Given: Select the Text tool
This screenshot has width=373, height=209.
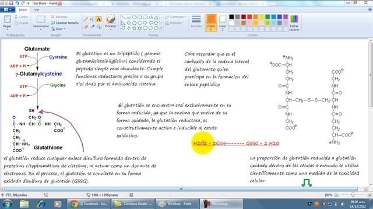Looking at the screenshot, I should [98, 19].
